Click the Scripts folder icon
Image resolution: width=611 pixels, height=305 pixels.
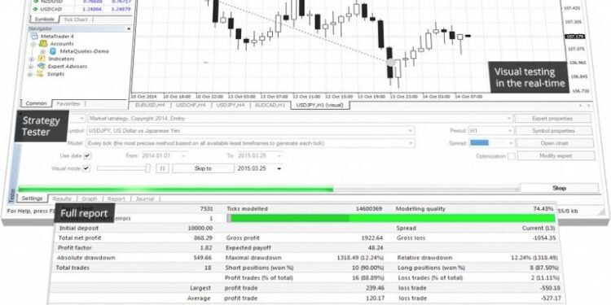40,73
